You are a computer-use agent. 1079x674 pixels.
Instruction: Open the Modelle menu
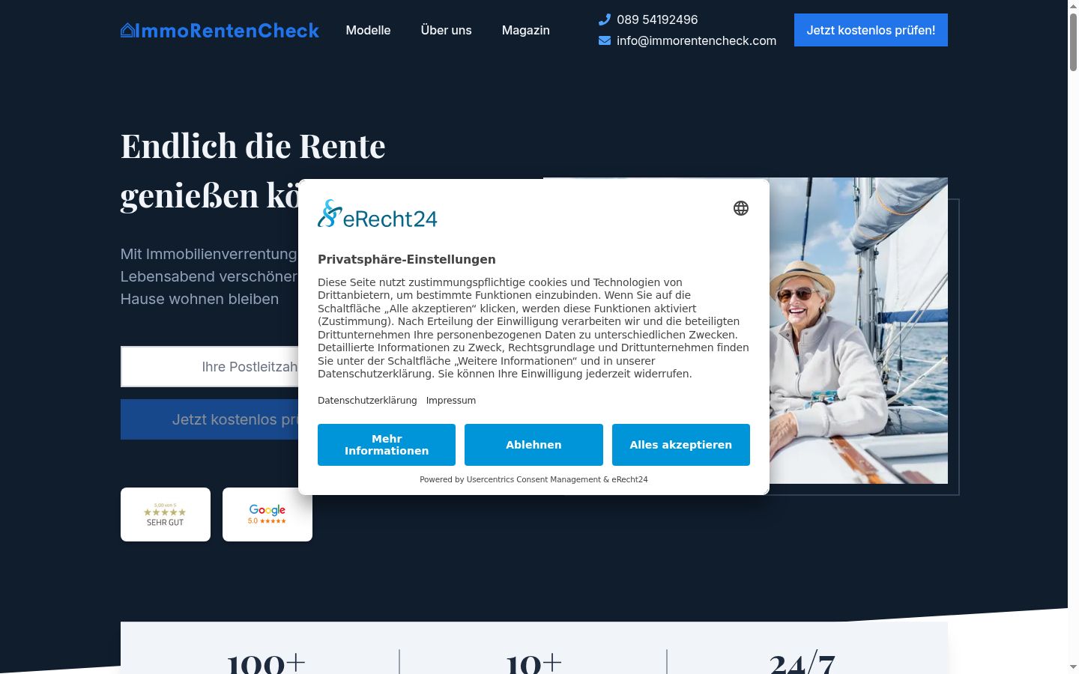(368, 30)
